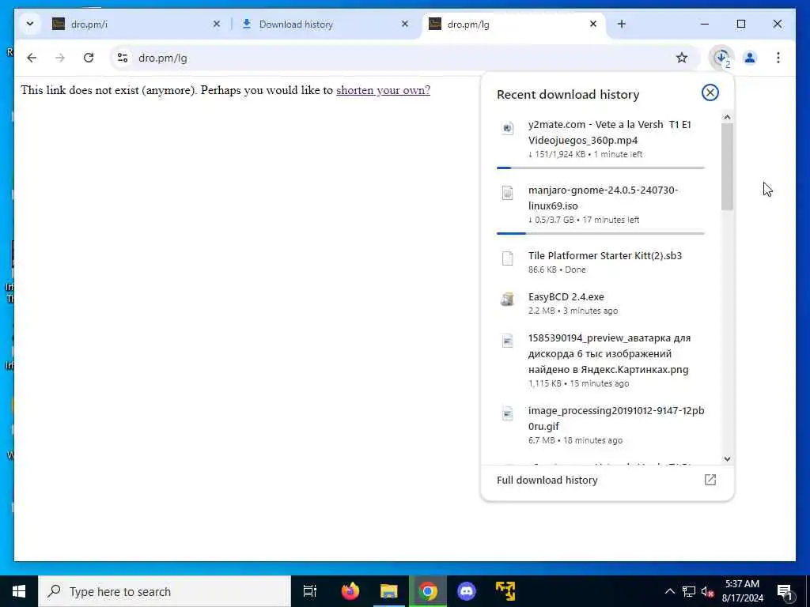Screen dimensions: 810x607
Task: Click Full download history button
Action: point(607,480)
